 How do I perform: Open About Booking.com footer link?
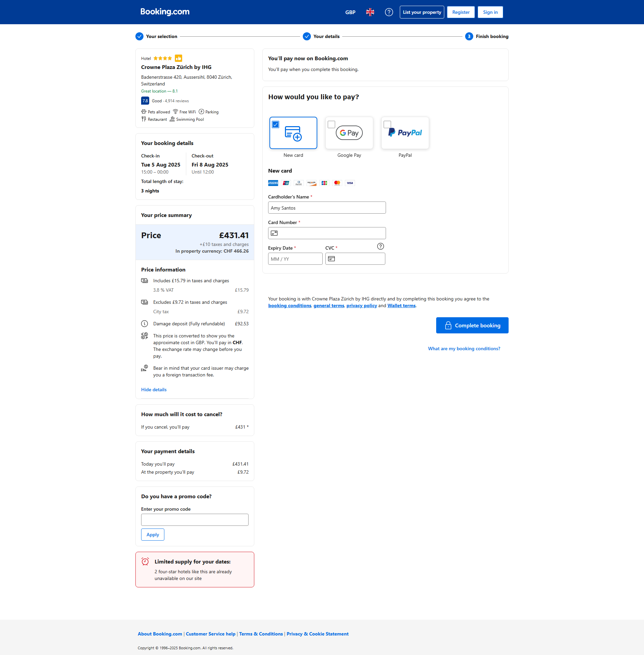160,634
